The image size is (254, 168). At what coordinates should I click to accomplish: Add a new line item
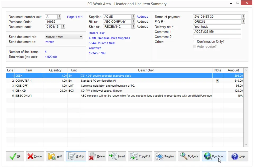point(55,156)
